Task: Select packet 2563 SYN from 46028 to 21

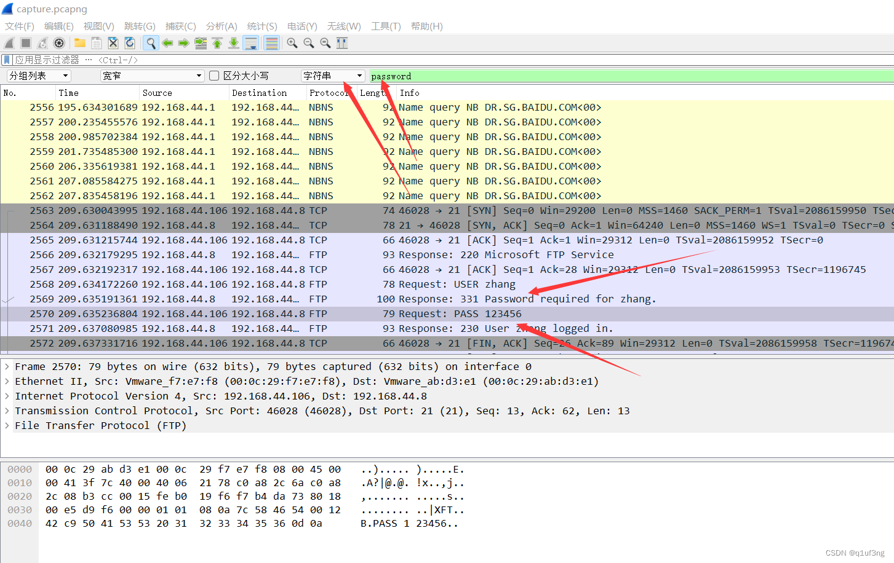Action: [x=447, y=211]
